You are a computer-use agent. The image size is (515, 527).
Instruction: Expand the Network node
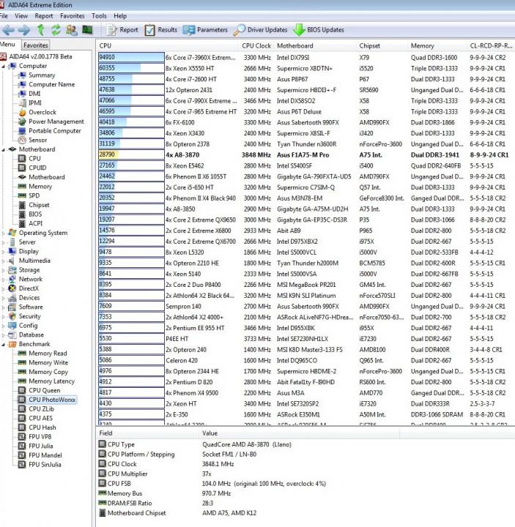pos(4,280)
